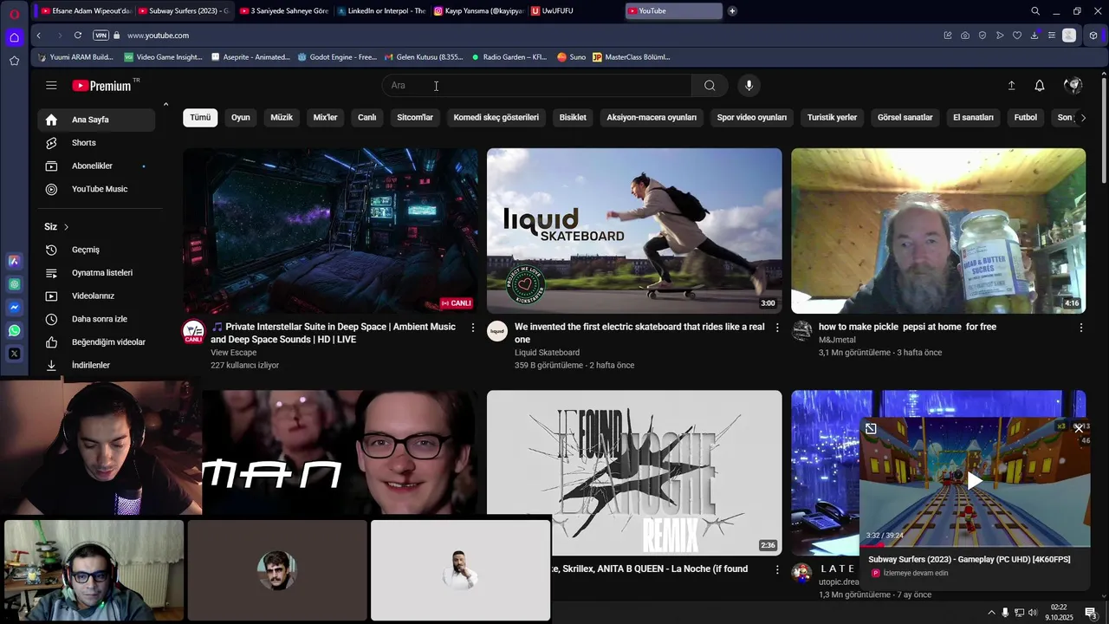Open the 'Suno' bookmark
Viewport: 1109px width, 624px height.
tap(571, 57)
